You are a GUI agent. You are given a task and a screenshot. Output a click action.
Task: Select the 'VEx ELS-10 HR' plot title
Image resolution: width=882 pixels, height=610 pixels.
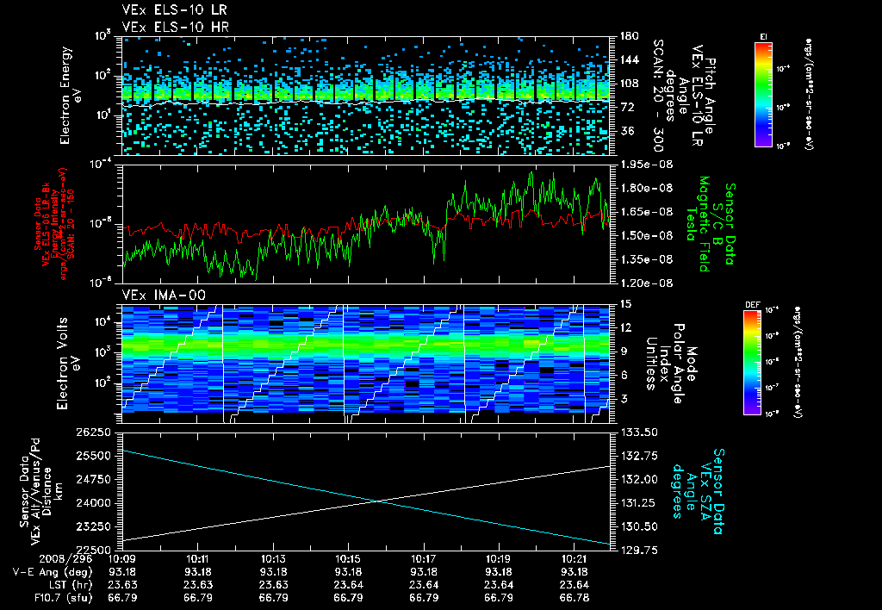(x=176, y=27)
